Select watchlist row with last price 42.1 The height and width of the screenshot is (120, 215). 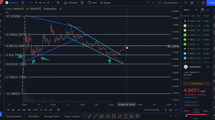(197, 58)
